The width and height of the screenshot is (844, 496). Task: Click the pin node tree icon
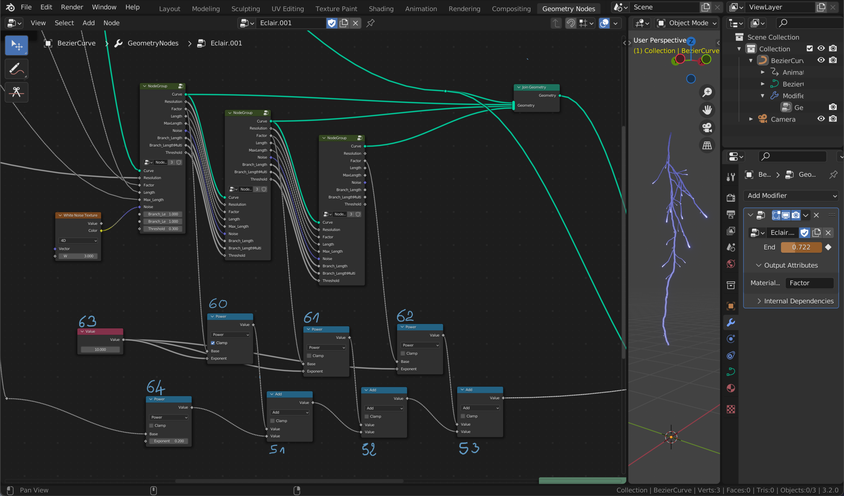[370, 23]
